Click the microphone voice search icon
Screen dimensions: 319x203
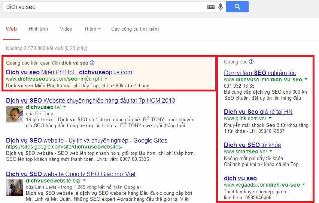220,7
